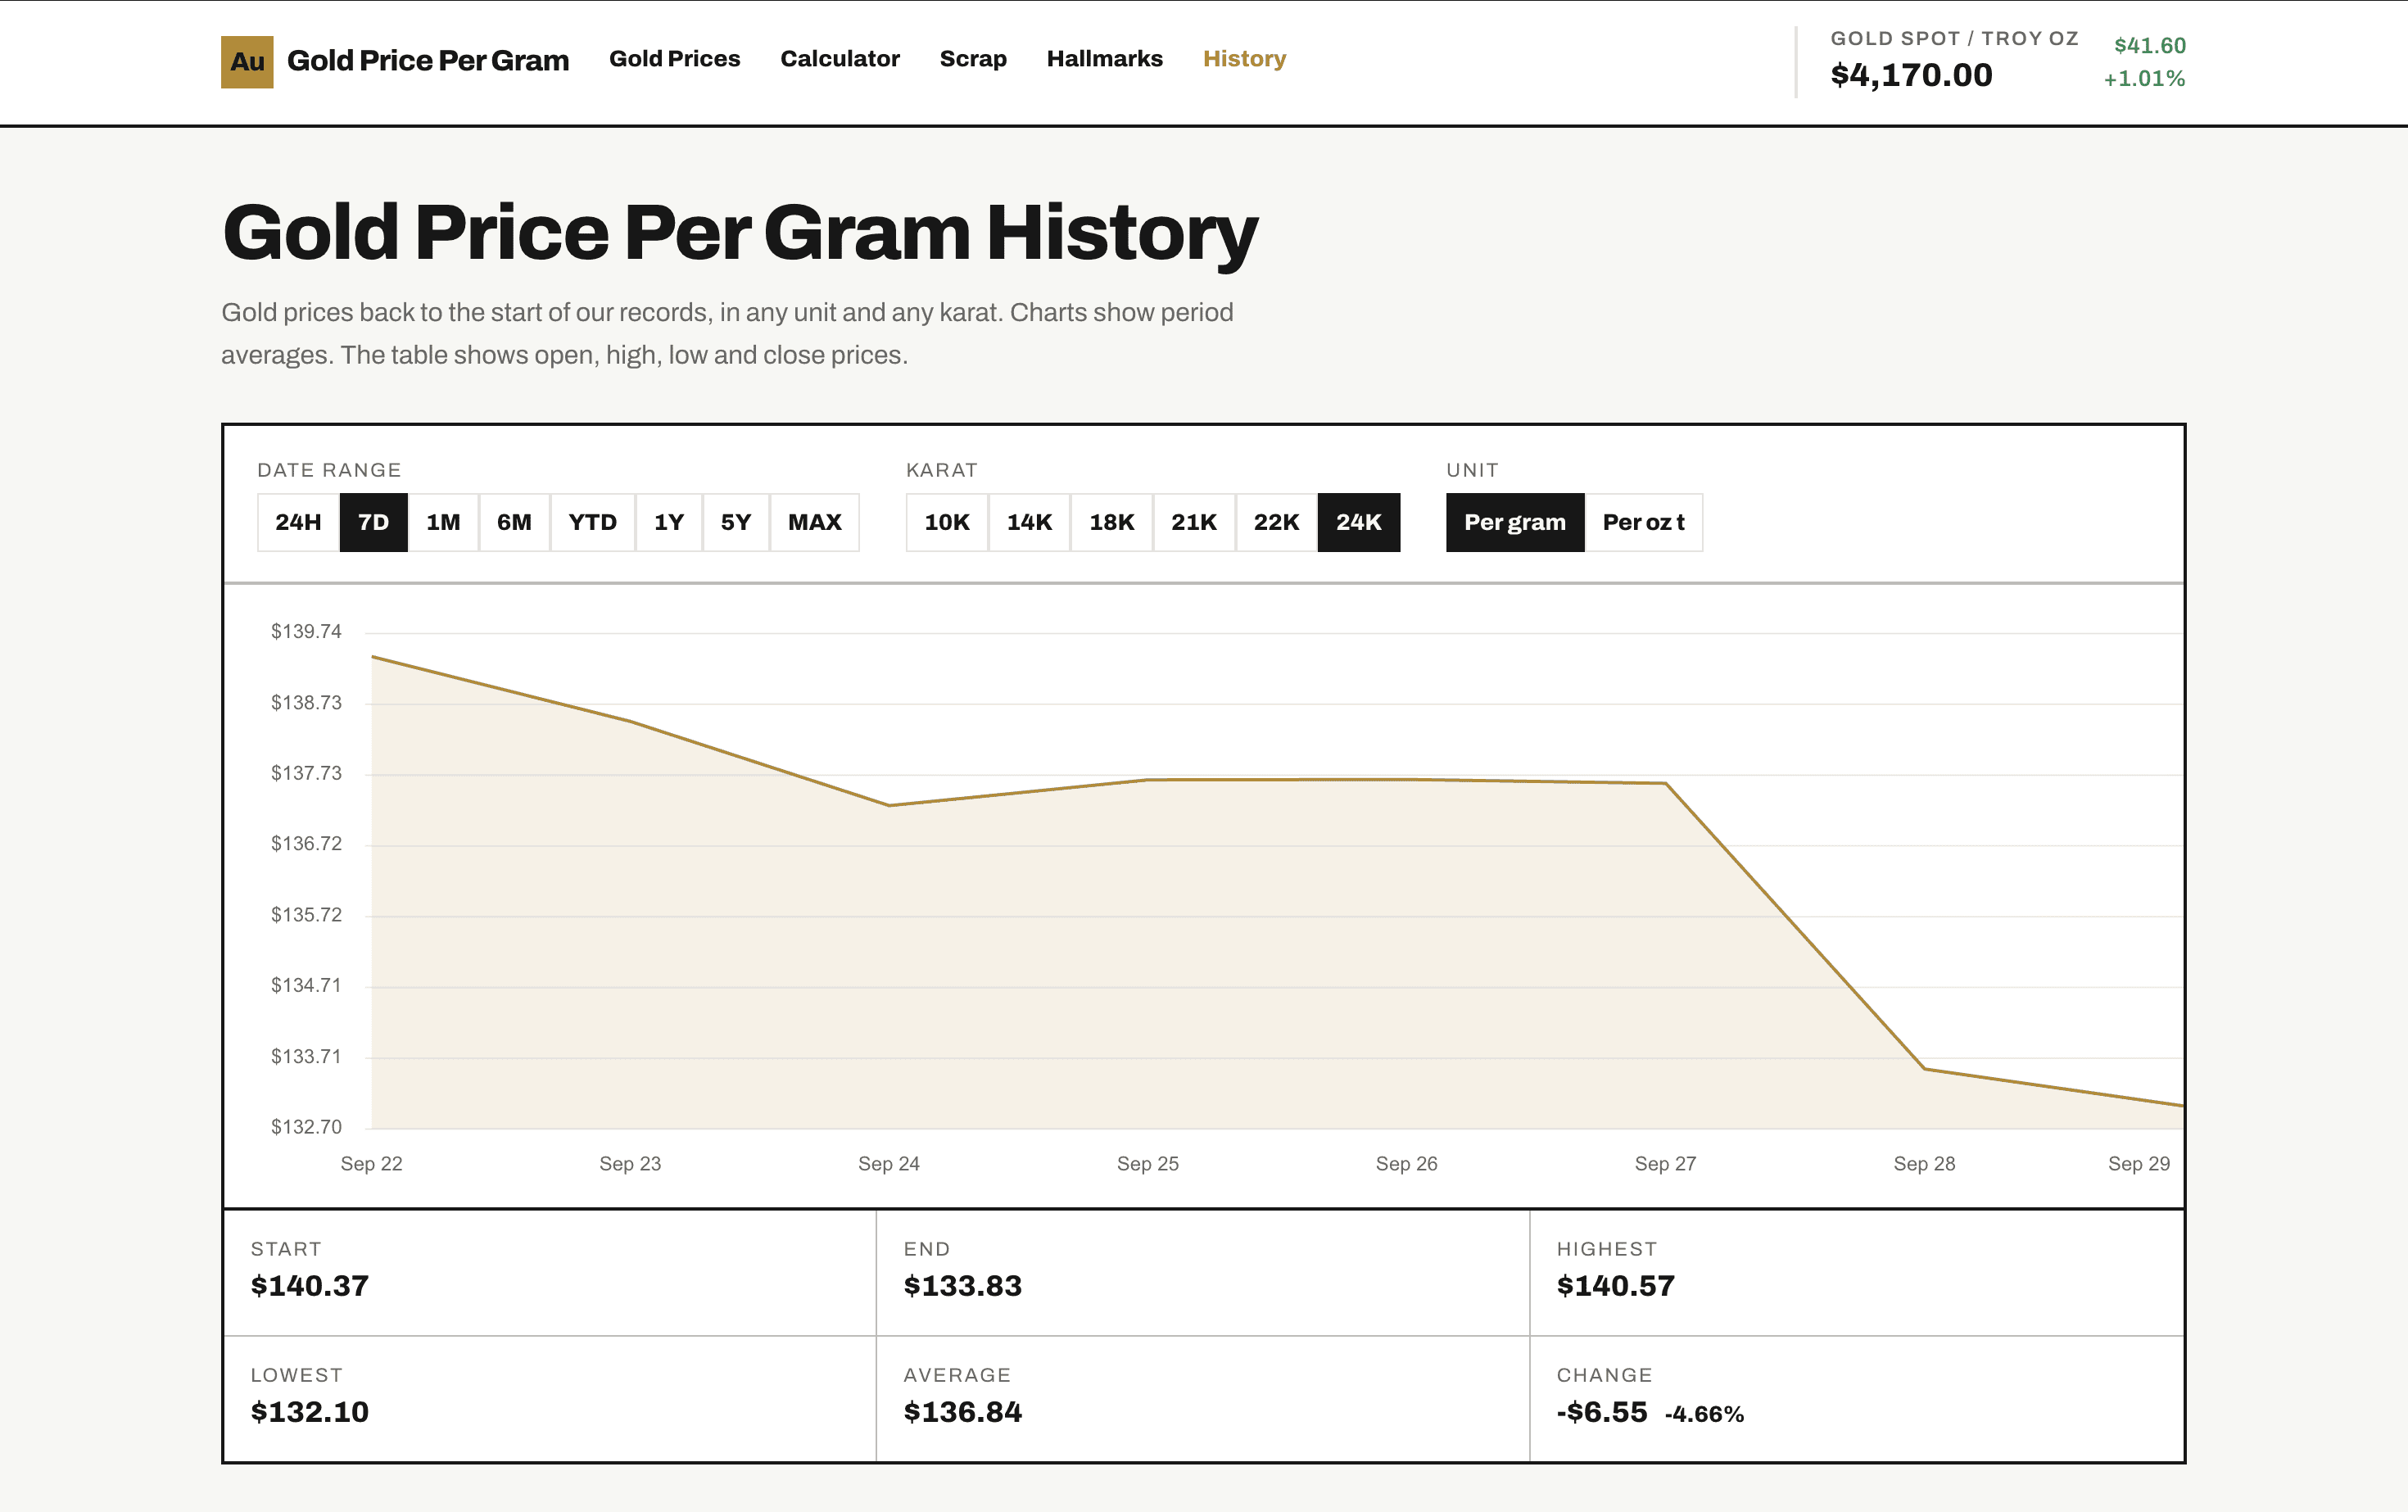Click the $4,170.00 spot price
This screenshot has width=2408, height=1512.
click(1911, 75)
